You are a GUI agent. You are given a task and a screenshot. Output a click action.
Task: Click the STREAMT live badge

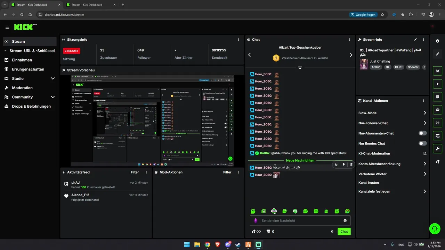pyautogui.click(x=72, y=51)
